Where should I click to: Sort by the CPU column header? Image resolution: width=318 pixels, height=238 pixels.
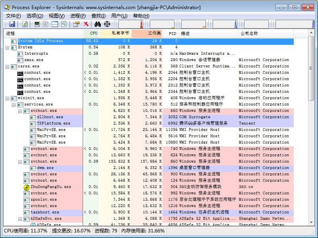[x=91, y=33]
